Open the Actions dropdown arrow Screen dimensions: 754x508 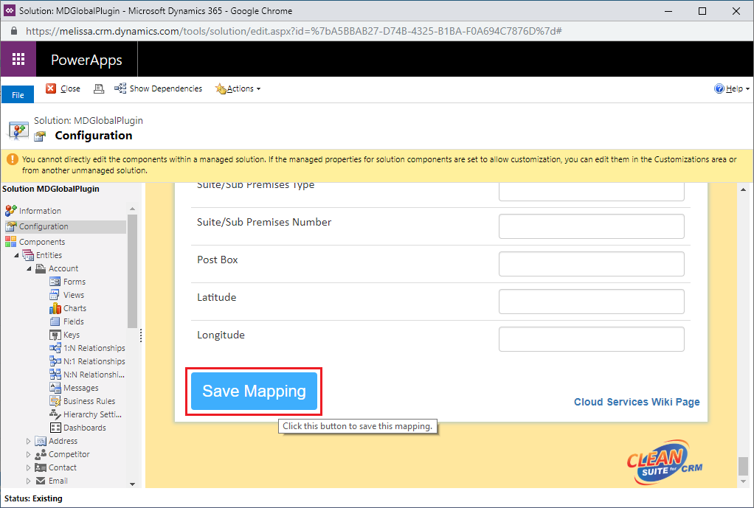coord(259,89)
